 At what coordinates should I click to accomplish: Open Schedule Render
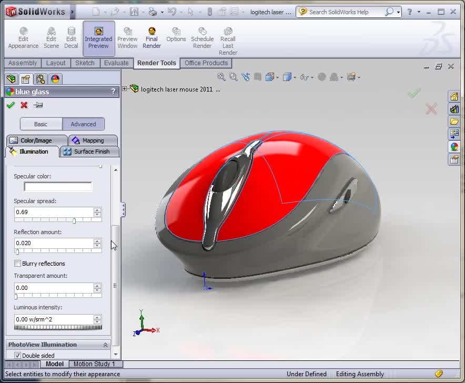click(x=202, y=38)
